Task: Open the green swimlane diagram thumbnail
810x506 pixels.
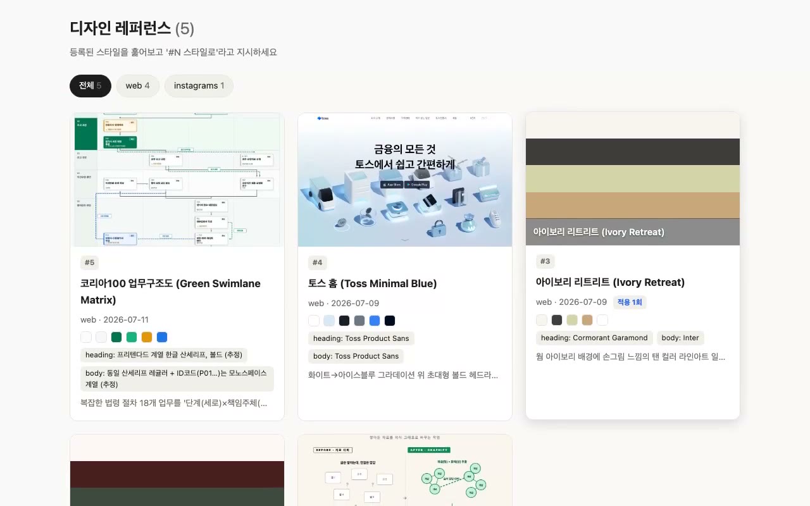Action: tap(177, 180)
